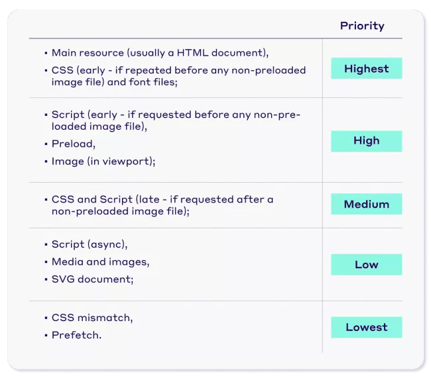Click the Script (early) list item
Screen dimensions: 431x382
175,120
